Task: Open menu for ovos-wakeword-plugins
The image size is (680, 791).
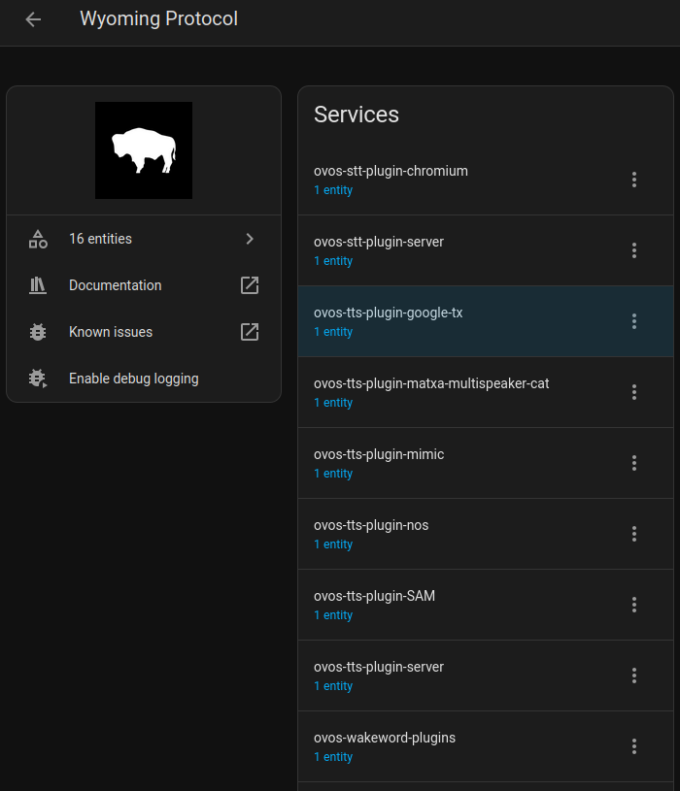Action: 634,746
